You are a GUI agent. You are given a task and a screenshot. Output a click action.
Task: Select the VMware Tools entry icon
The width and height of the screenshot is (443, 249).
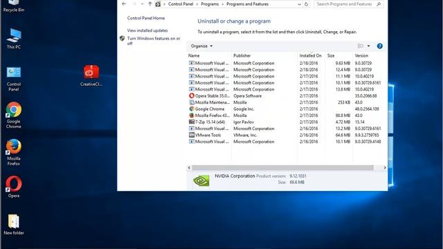[x=192, y=135]
